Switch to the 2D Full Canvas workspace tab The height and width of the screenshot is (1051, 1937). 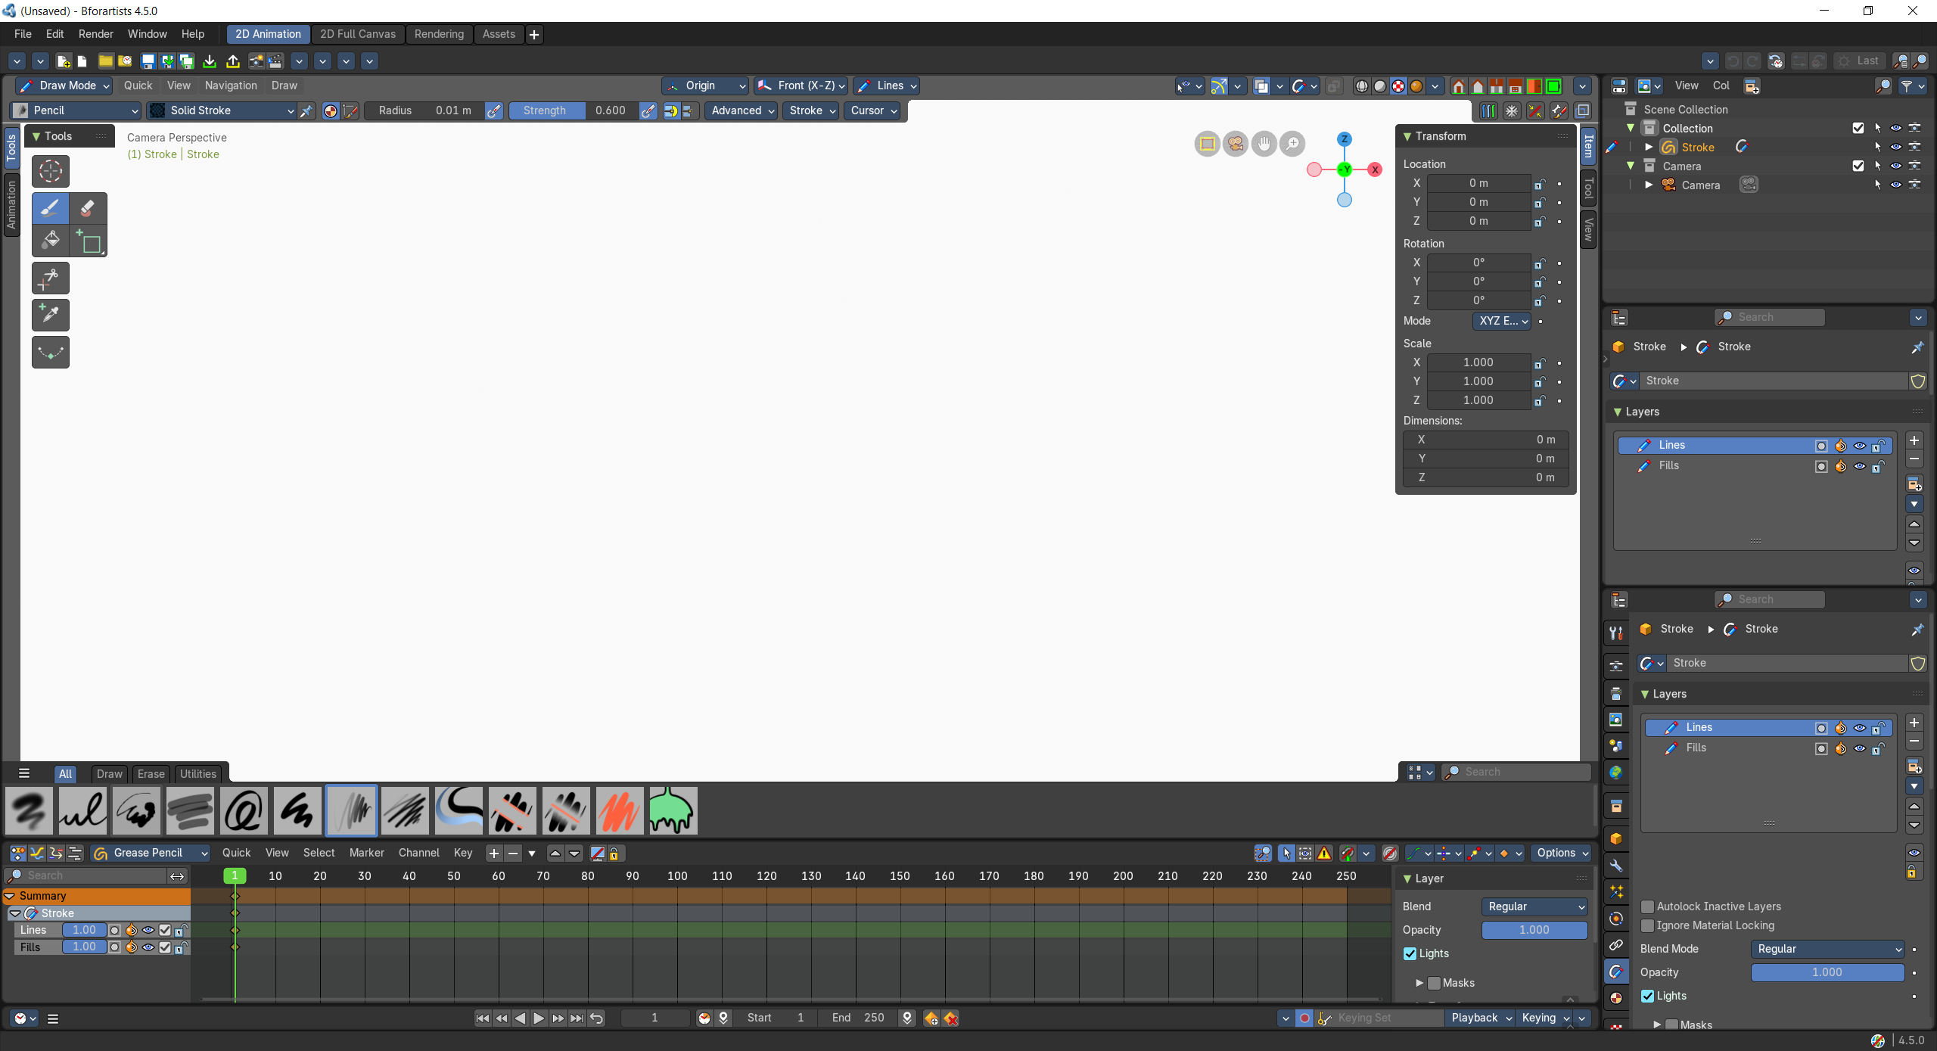pyautogui.click(x=357, y=34)
